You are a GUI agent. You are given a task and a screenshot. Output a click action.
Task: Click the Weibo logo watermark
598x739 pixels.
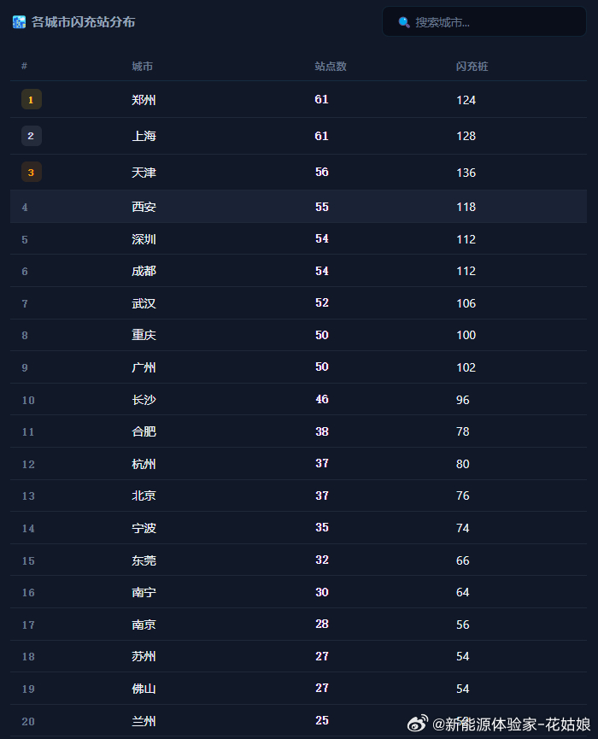(x=418, y=723)
